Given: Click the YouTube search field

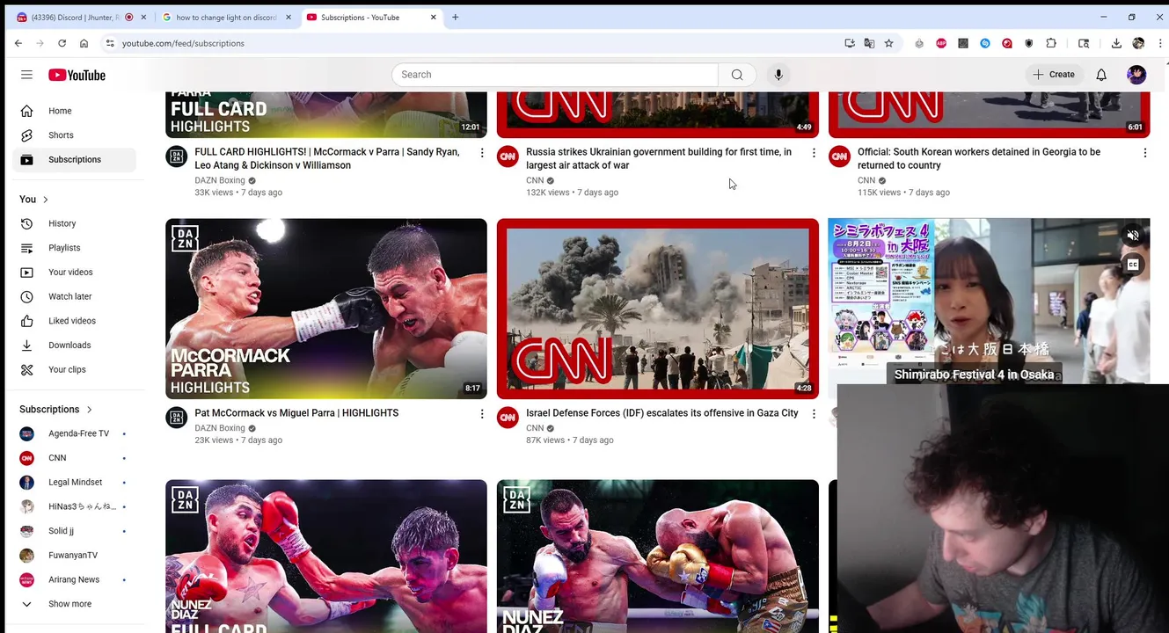Looking at the screenshot, I should click(x=555, y=75).
